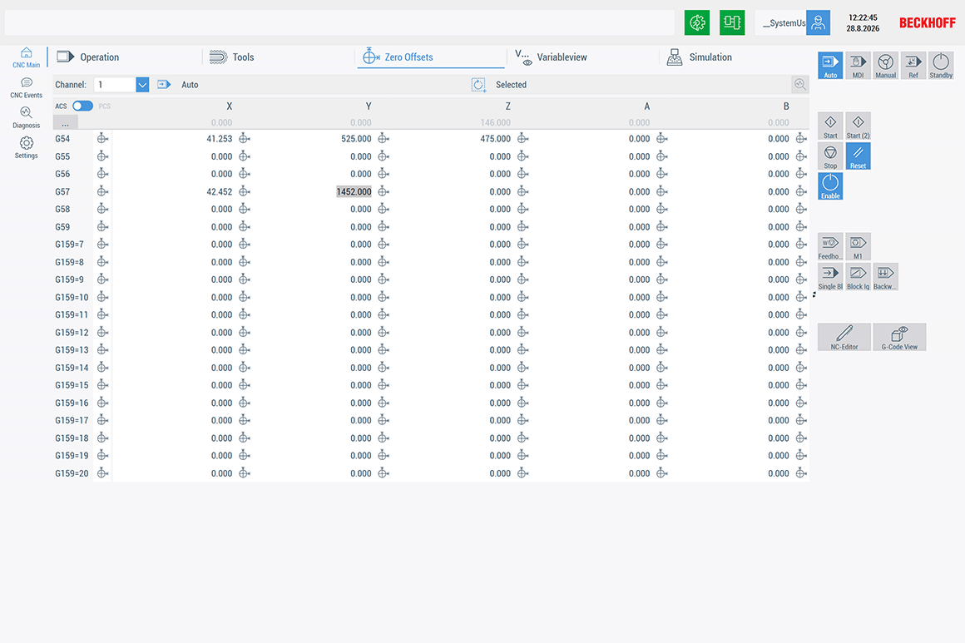Open the NC-Editor
This screenshot has width=965, height=643.
[x=844, y=337]
